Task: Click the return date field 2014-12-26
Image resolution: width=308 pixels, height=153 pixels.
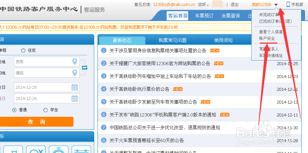Action: pos(47,98)
